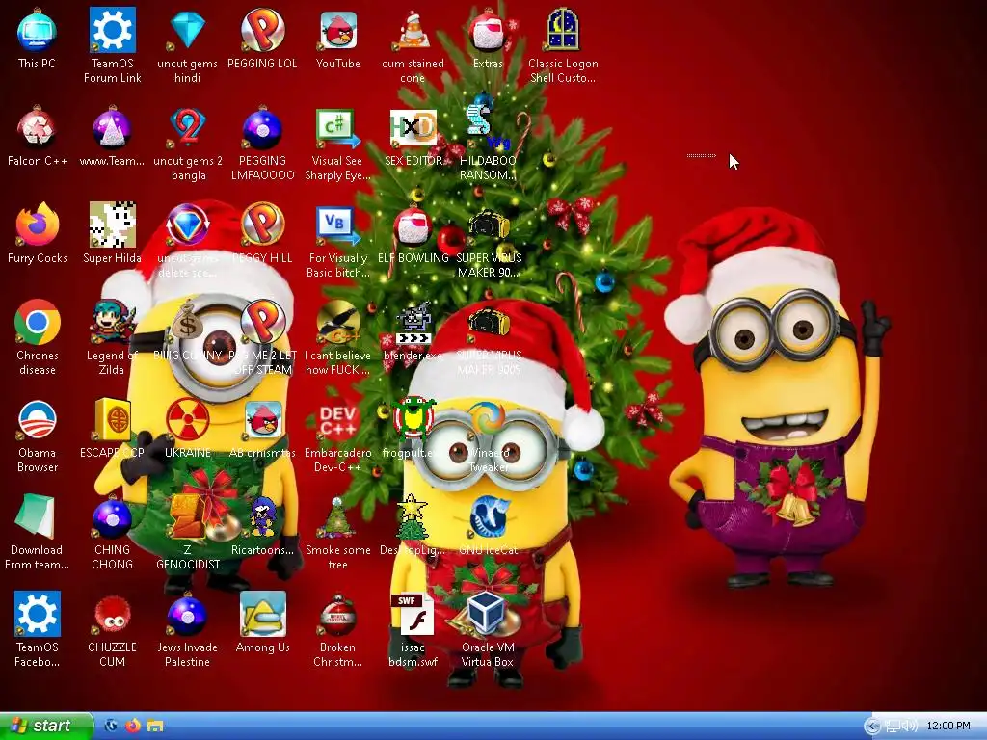Expand hidden system tray icons arrow
987x740 pixels.
tap(871, 727)
